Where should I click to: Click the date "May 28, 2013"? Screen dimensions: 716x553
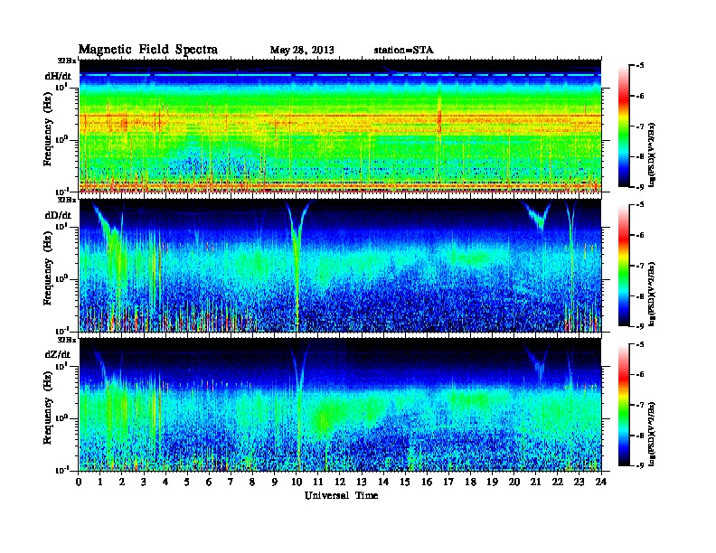pos(302,51)
